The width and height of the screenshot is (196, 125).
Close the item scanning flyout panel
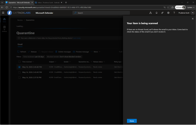tap(193, 19)
